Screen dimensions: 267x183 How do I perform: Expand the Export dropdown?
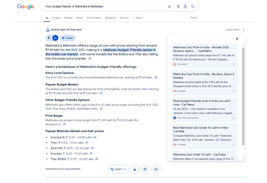tap(118, 169)
